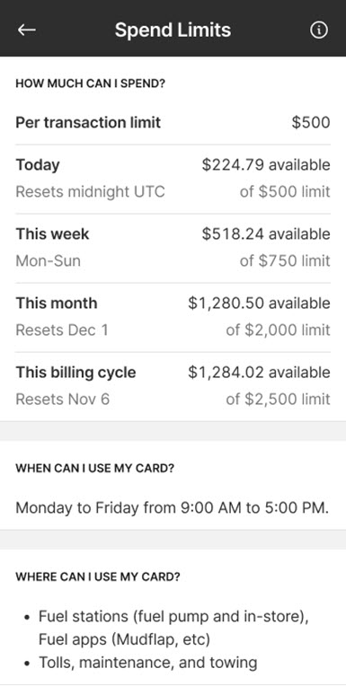The width and height of the screenshot is (346, 686).
Task: Open the info icon in header
Action: tap(318, 30)
